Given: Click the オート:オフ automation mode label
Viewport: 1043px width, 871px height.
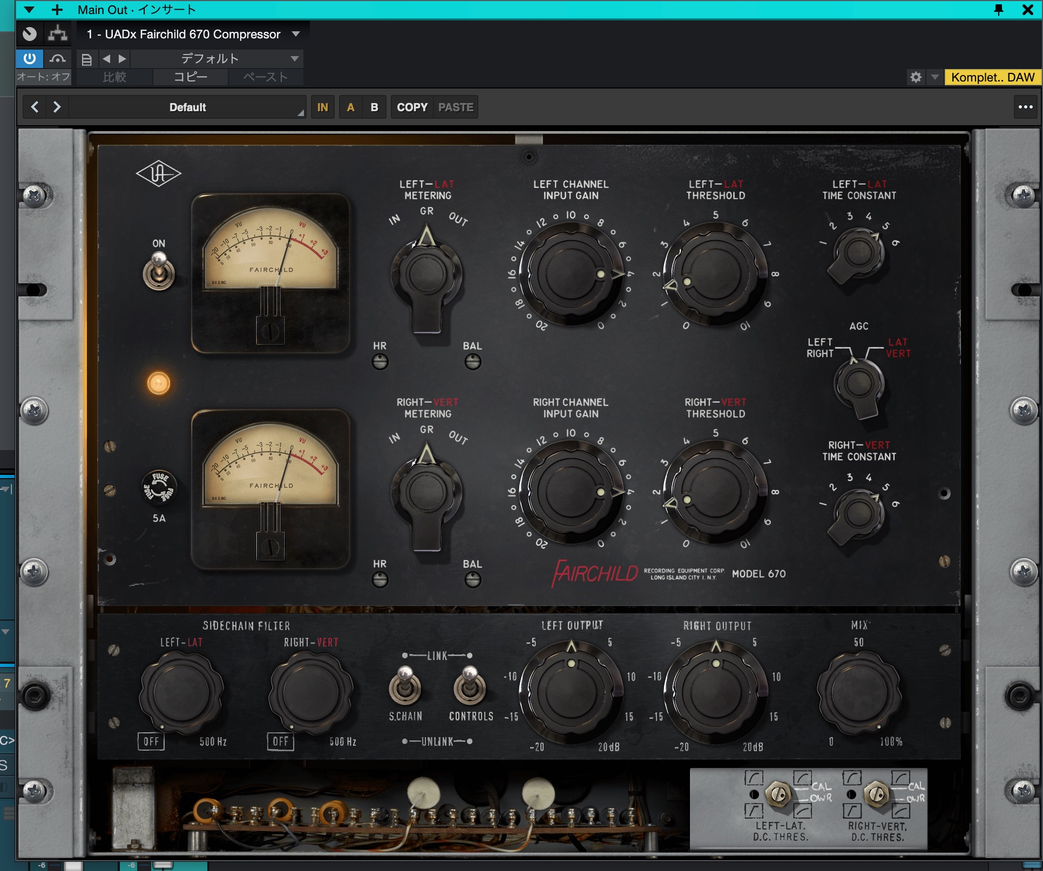Looking at the screenshot, I should [x=44, y=77].
